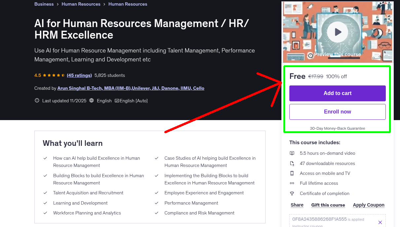Click the mobile and TV access icon
This screenshot has height=227, width=400.
(x=292, y=173)
